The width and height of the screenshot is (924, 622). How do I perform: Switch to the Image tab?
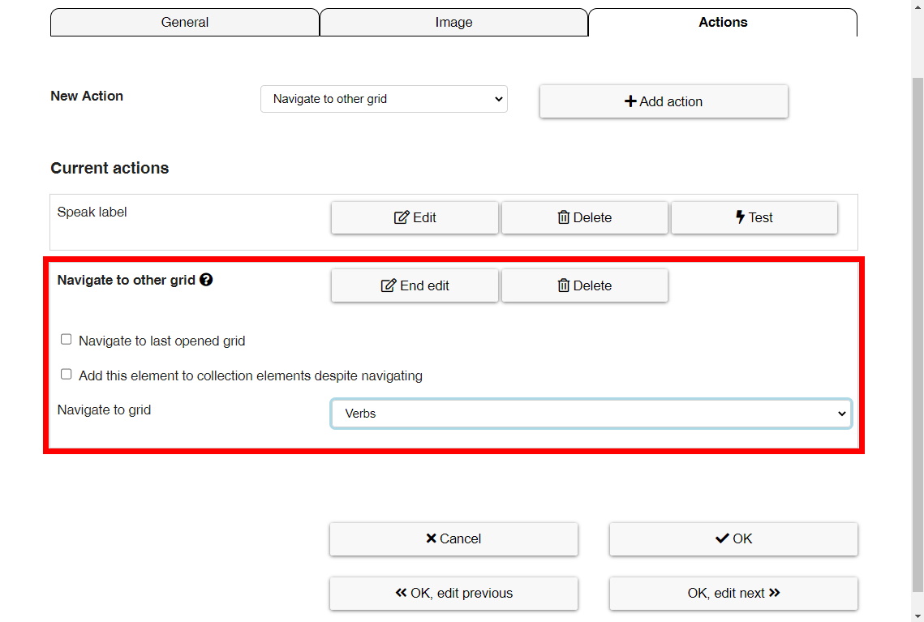[x=453, y=22]
